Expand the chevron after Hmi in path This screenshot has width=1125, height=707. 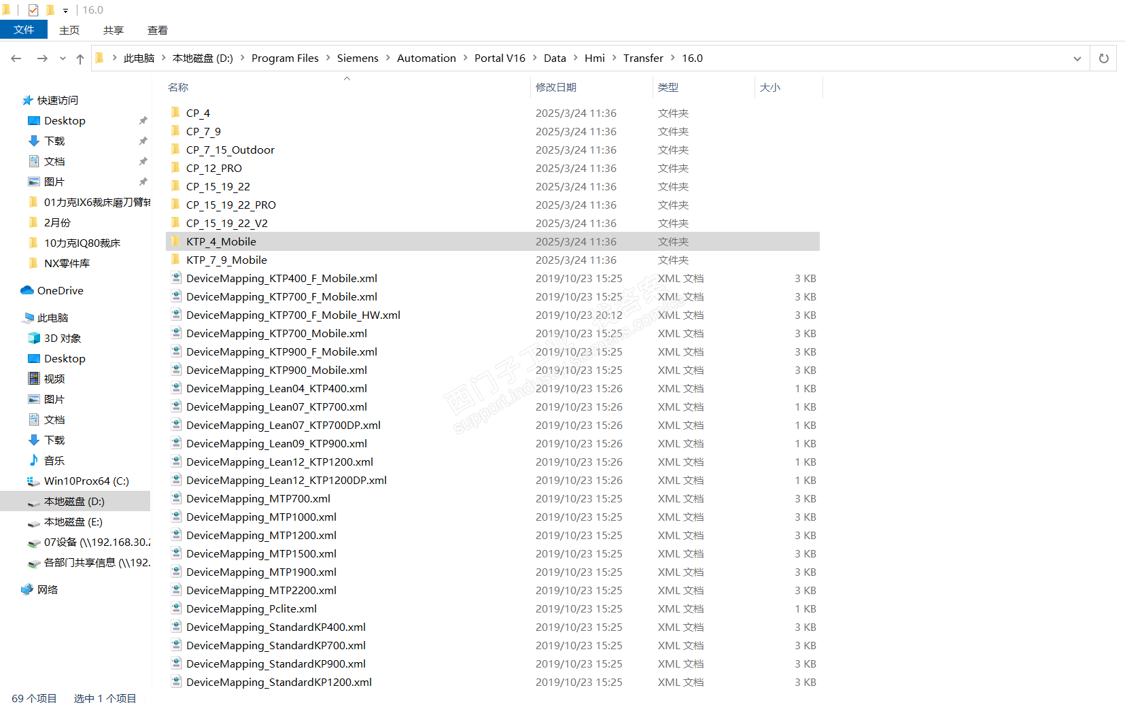(x=614, y=58)
